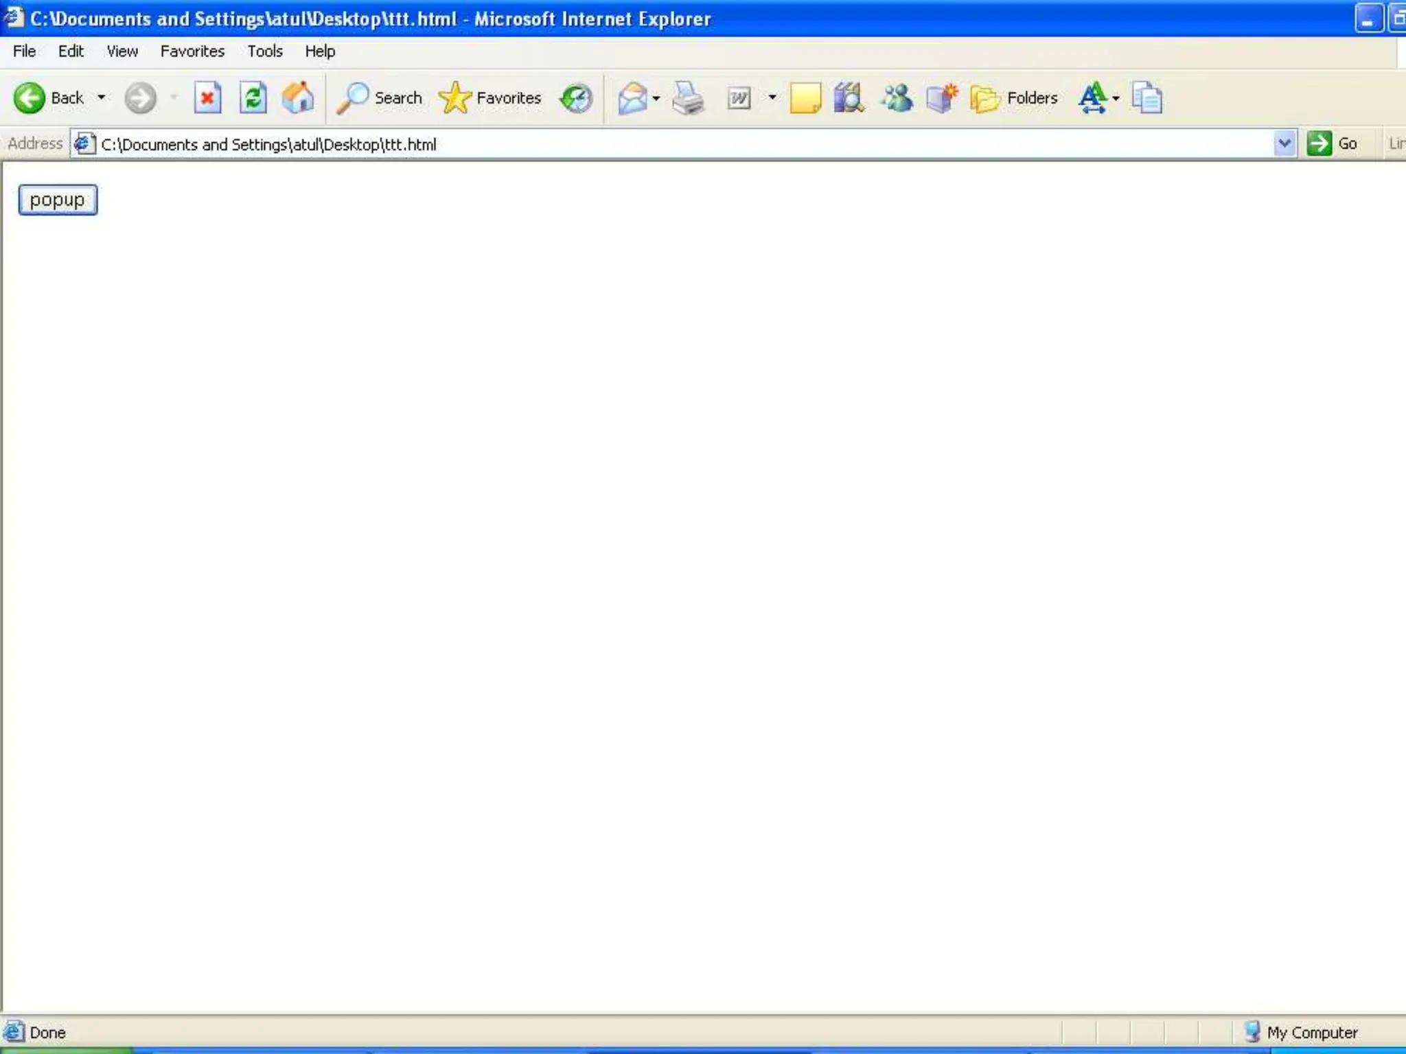Viewport: 1406px width, 1054px height.
Task: Click the Stop loading icon
Action: point(207,98)
